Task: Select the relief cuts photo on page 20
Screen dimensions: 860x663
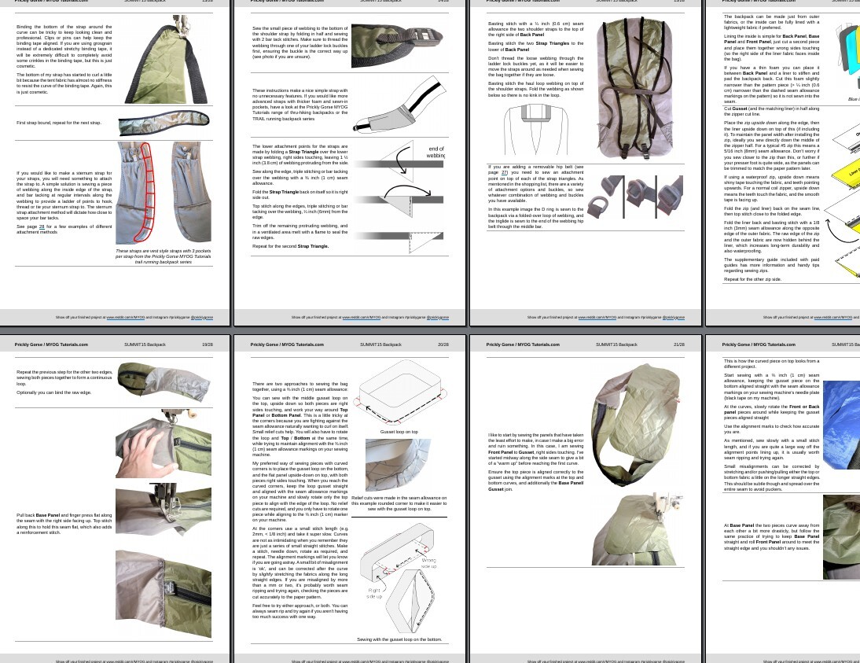Action: tap(399, 466)
